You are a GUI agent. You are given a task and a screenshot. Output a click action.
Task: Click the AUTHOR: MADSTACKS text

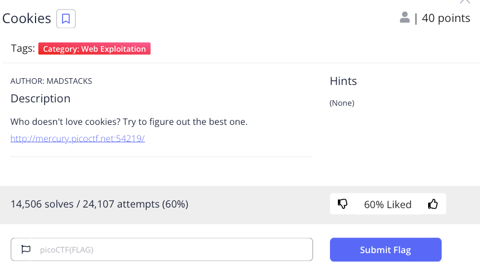click(51, 81)
